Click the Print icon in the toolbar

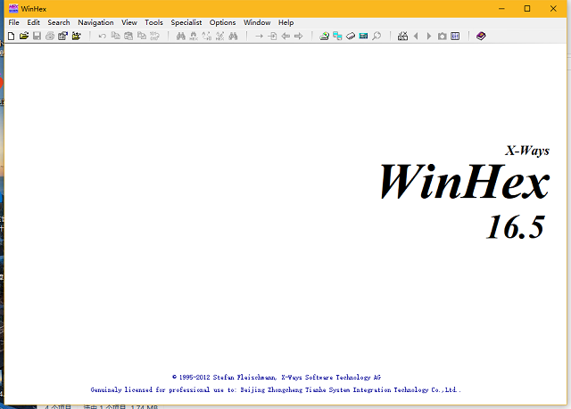[50, 36]
